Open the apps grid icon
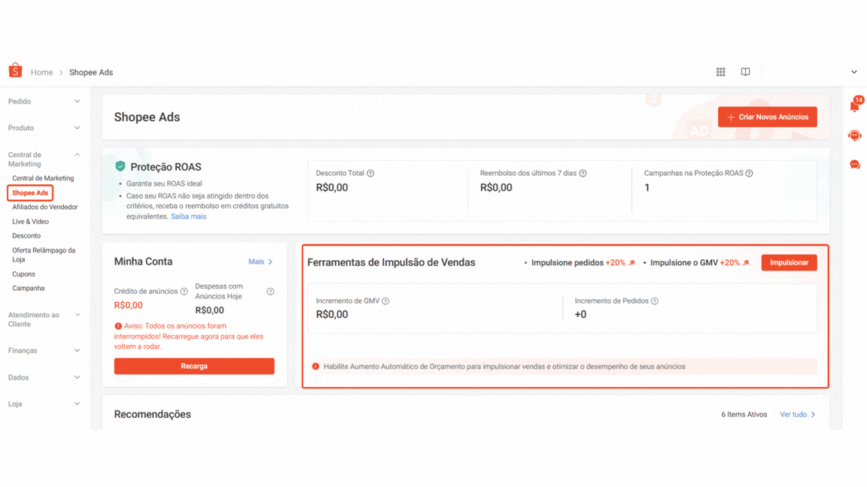The height and width of the screenshot is (487, 867). pyautogui.click(x=720, y=72)
